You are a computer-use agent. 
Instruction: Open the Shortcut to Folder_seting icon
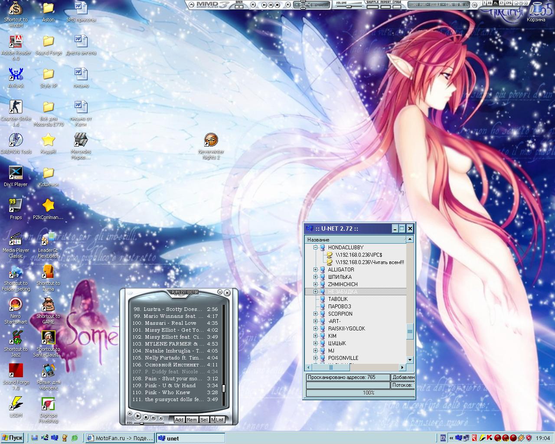pos(16,277)
